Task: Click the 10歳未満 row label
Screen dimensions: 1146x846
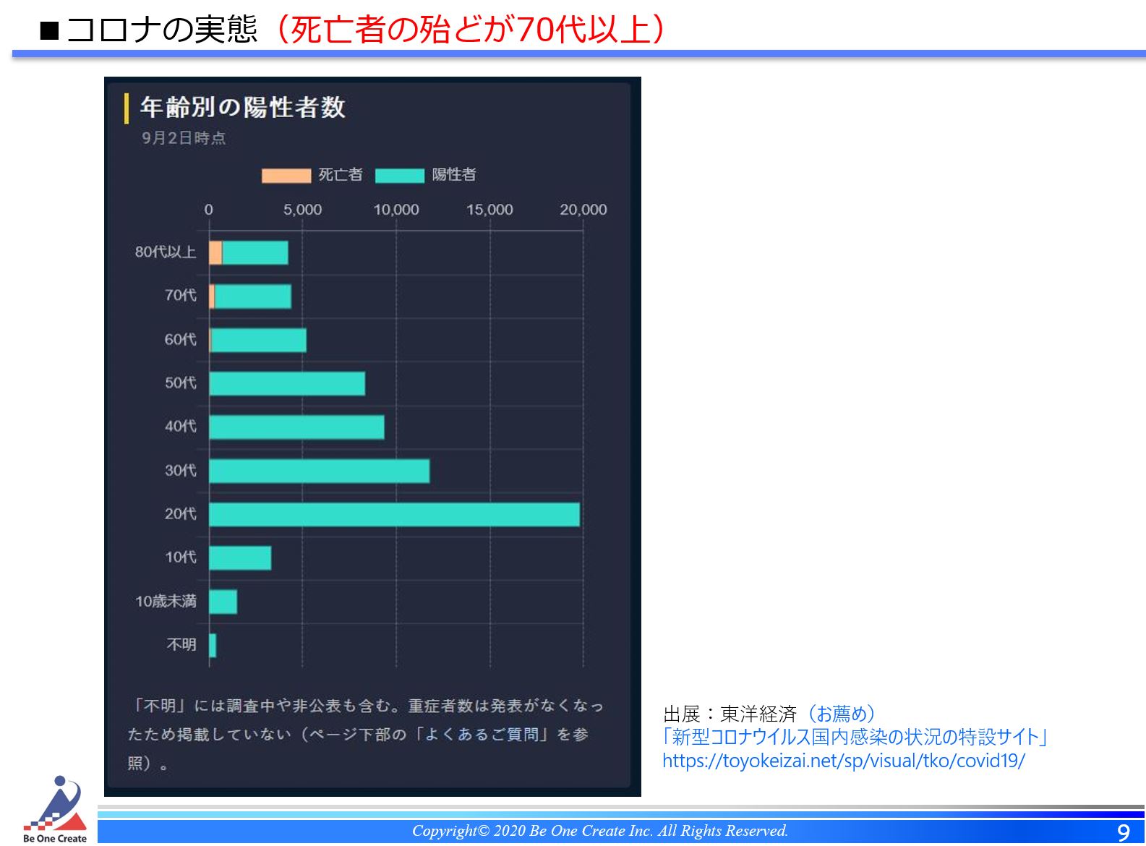Action: pos(166,602)
